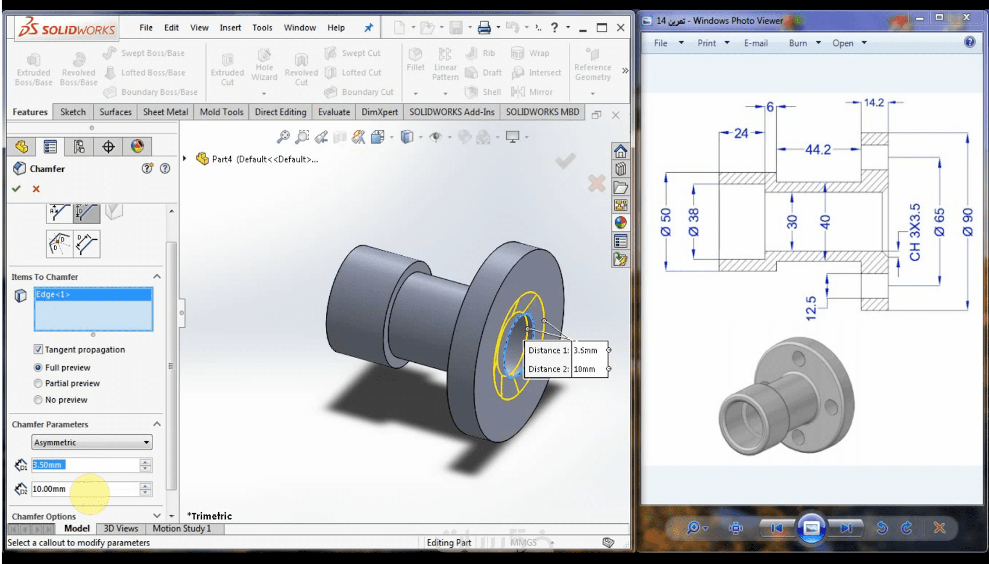The width and height of the screenshot is (989, 564).
Task: Click the green checkmark to accept chamfer
Action: [16, 189]
